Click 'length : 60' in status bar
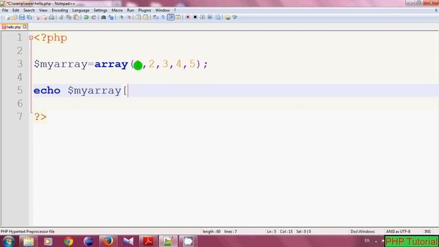The width and height of the screenshot is (439, 247). point(211,232)
